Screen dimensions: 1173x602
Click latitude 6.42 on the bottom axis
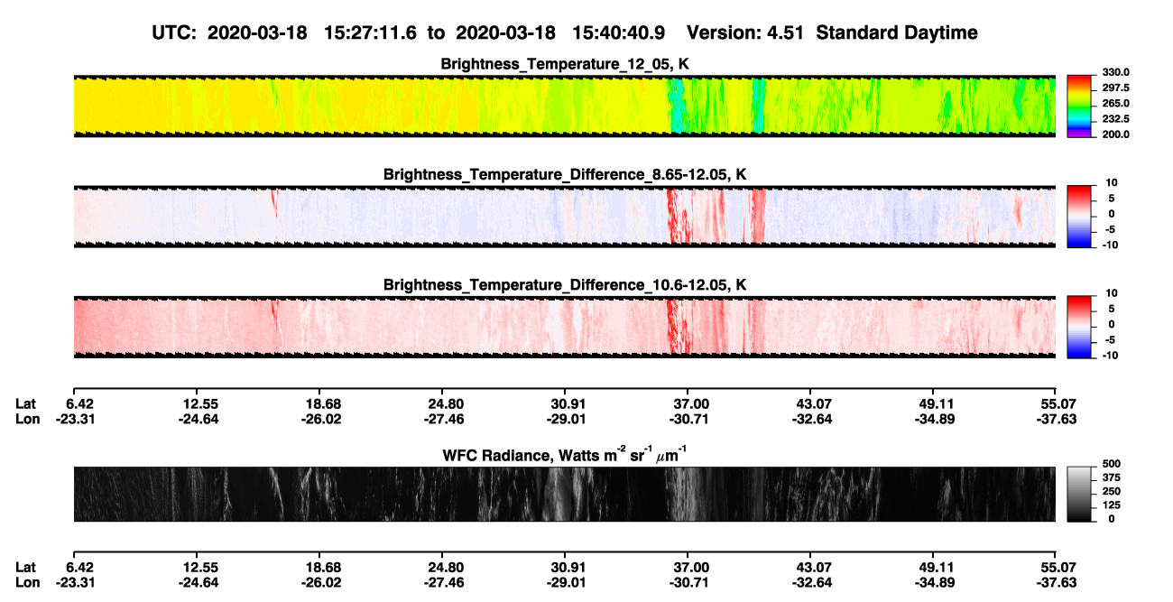pyautogui.click(x=79, y=567)
